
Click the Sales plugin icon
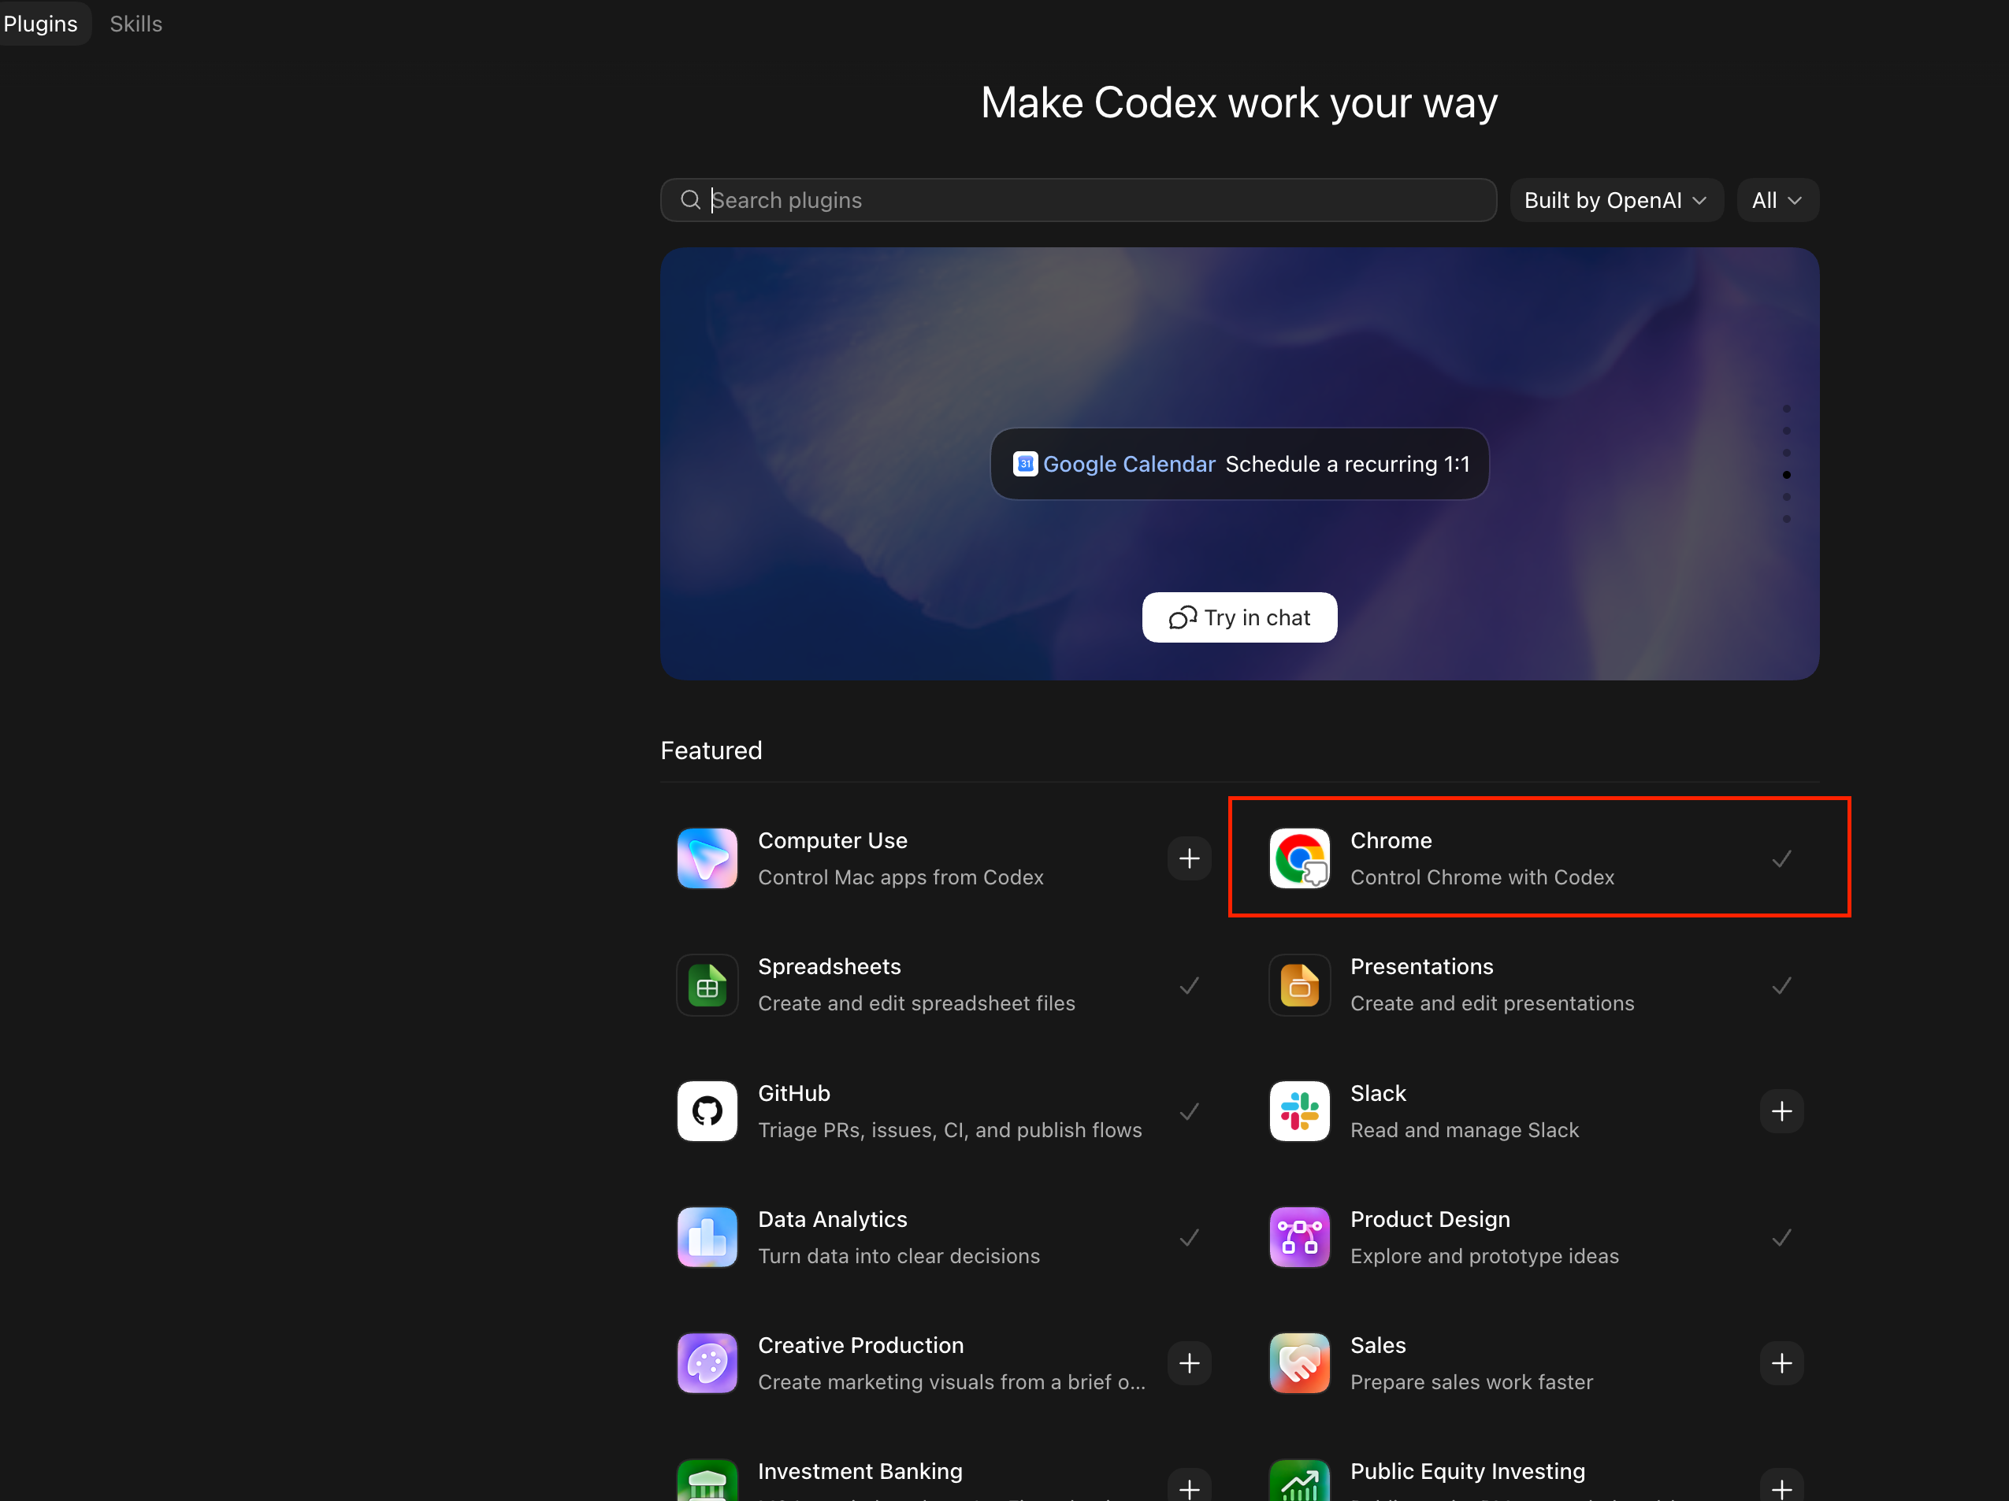click(1299, 1363)
